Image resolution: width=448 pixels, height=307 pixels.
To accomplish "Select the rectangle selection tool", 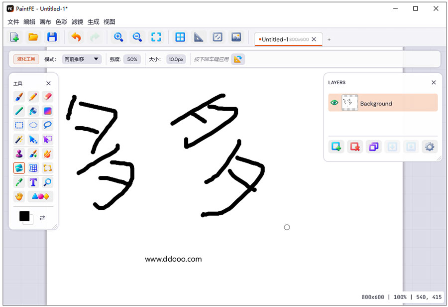I will [x=19, y=125].
